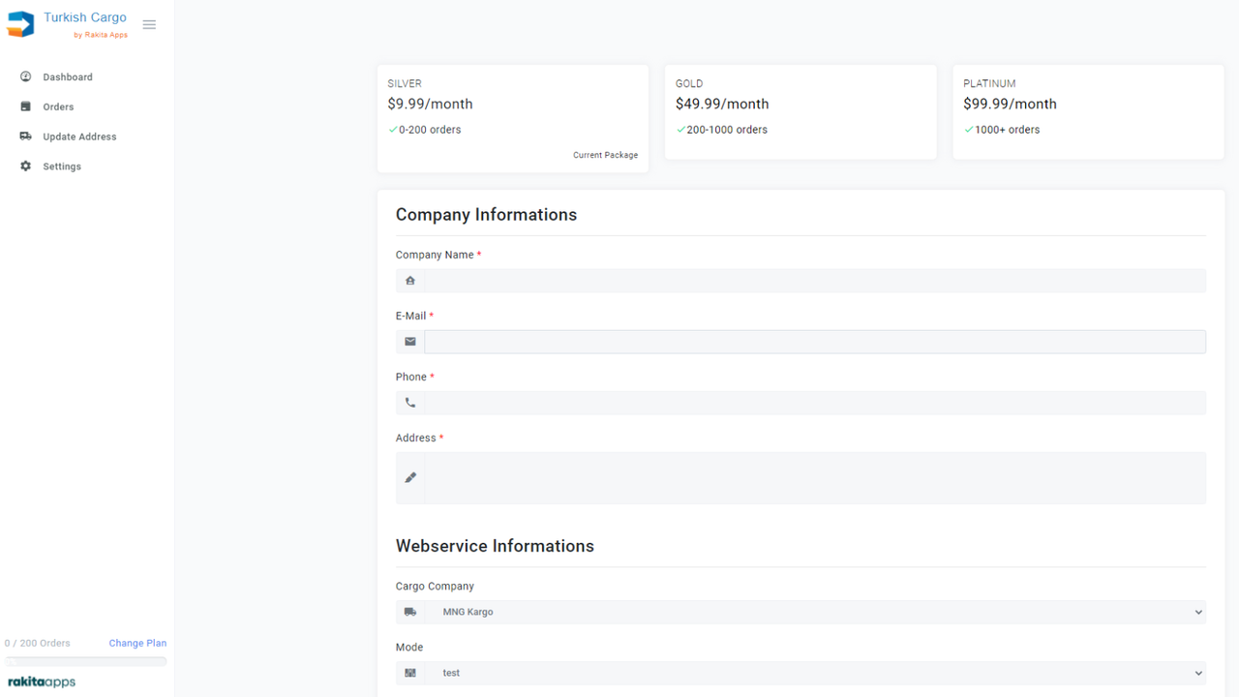Click the Dashboard gauge icon

(x=26, y=76)
